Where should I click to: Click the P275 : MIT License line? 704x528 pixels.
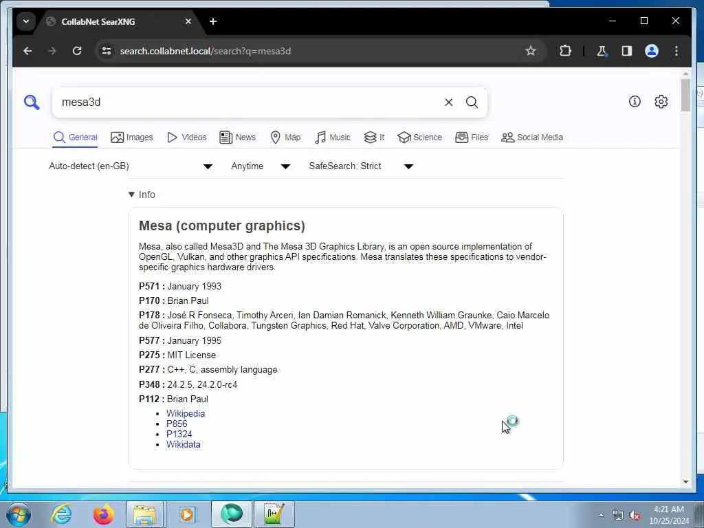pos(177,355)
